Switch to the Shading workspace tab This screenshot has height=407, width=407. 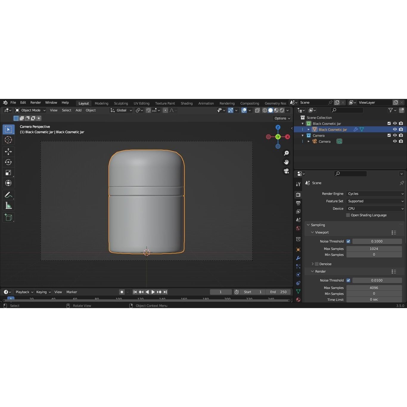tap(187, 103)
